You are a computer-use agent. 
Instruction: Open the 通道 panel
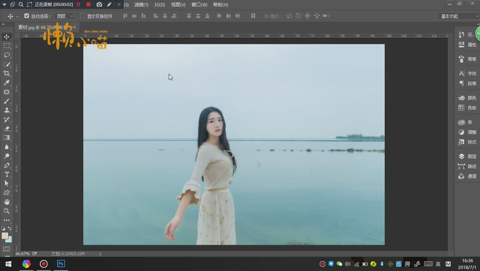pyautogui.click(x=467, y=176)
